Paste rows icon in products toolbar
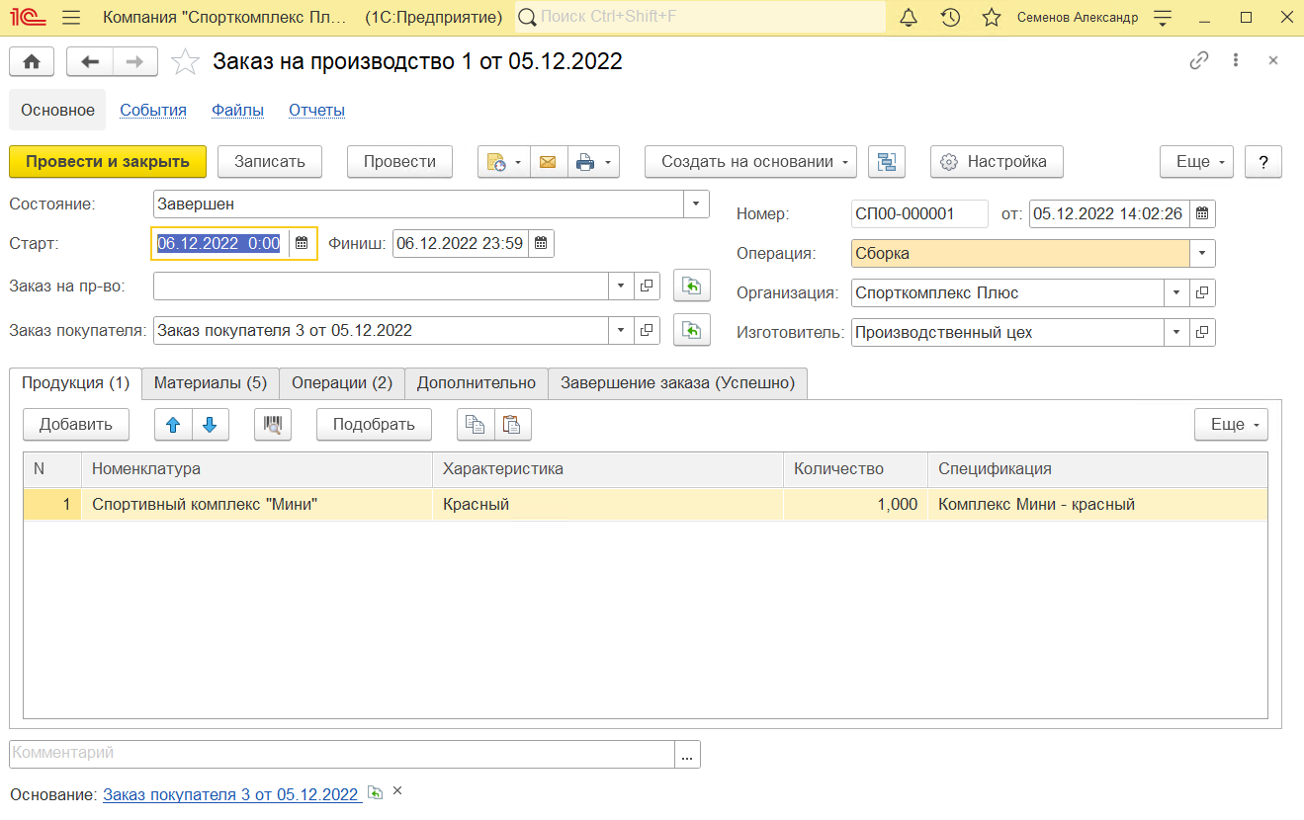The height and width of the screenshot is (820, 1304). click(x=512, y=425)
